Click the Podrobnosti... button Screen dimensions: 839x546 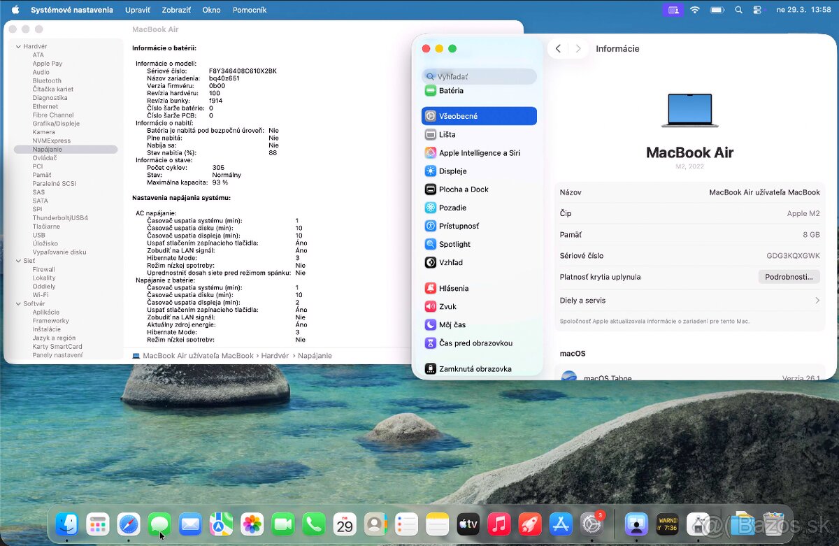pyautogui.click(x=789, y=276)
